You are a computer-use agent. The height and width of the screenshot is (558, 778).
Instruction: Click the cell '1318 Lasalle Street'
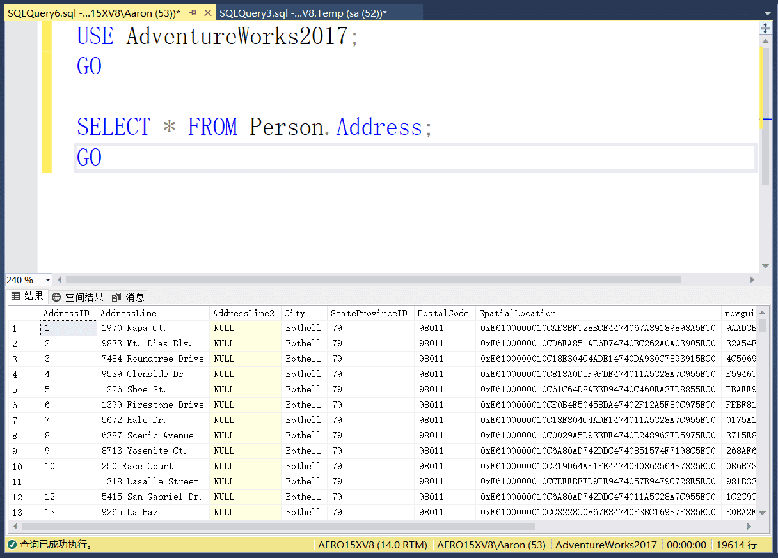(153, 481)
